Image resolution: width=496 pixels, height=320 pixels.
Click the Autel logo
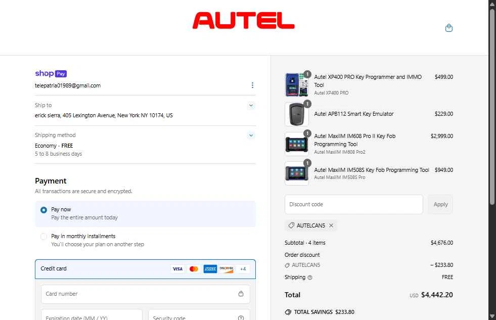[243, 21]
